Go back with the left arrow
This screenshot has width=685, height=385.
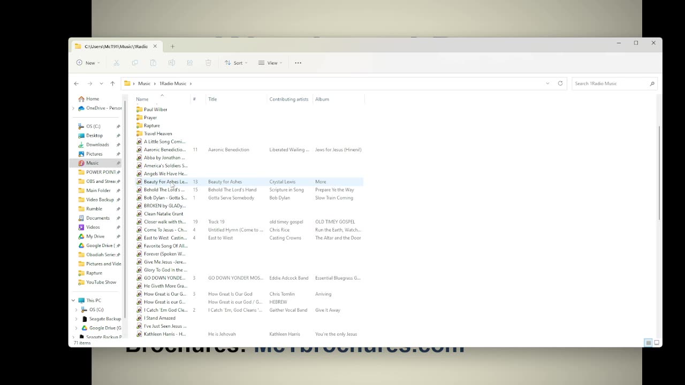(x=77, y=83)
